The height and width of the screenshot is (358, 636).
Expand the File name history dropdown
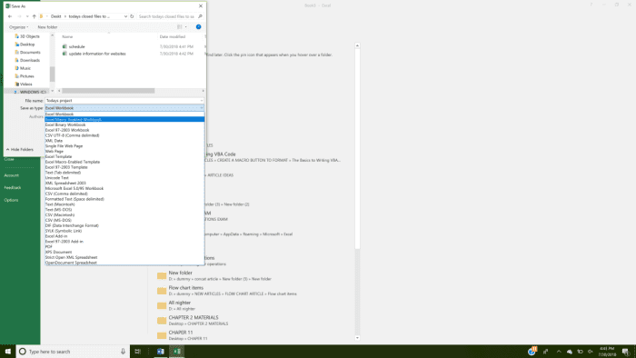[201, 101]
